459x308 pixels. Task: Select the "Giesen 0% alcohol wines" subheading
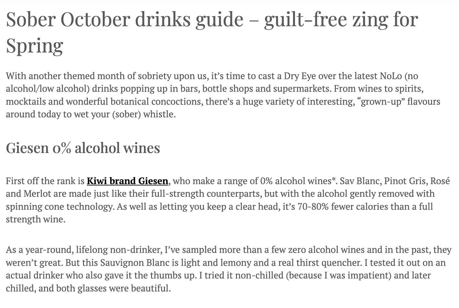point(83,148)
